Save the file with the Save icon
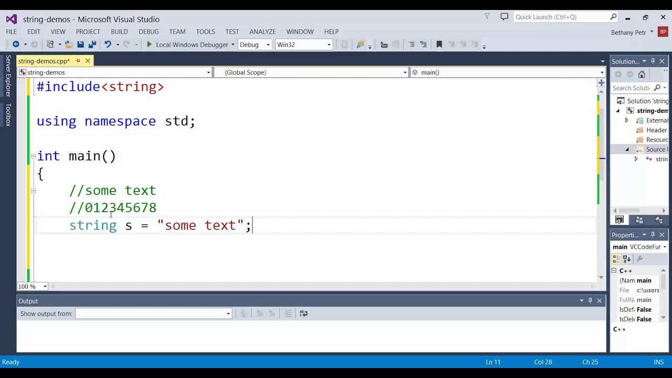This screenshot has width=672, height=378. (80, 45)
